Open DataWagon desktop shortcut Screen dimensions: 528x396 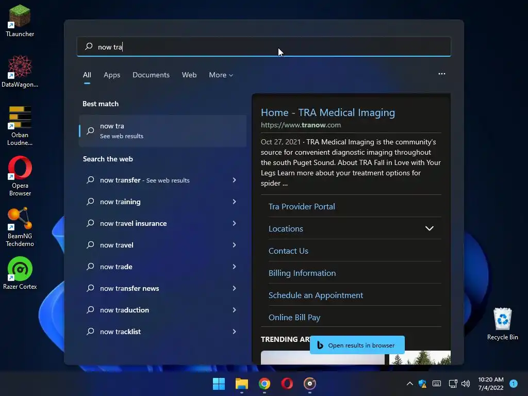pyautogui.click(x=20, y=71)
